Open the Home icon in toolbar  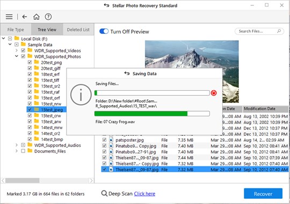pos(37,17)
